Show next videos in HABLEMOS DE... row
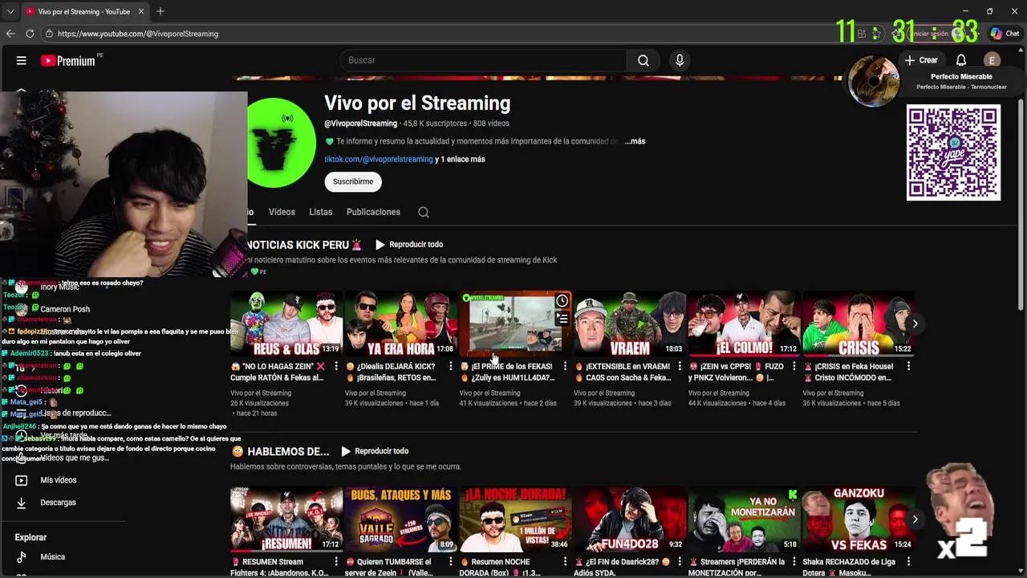Viewport: 1027px width, 578px height. coord(915,519)
